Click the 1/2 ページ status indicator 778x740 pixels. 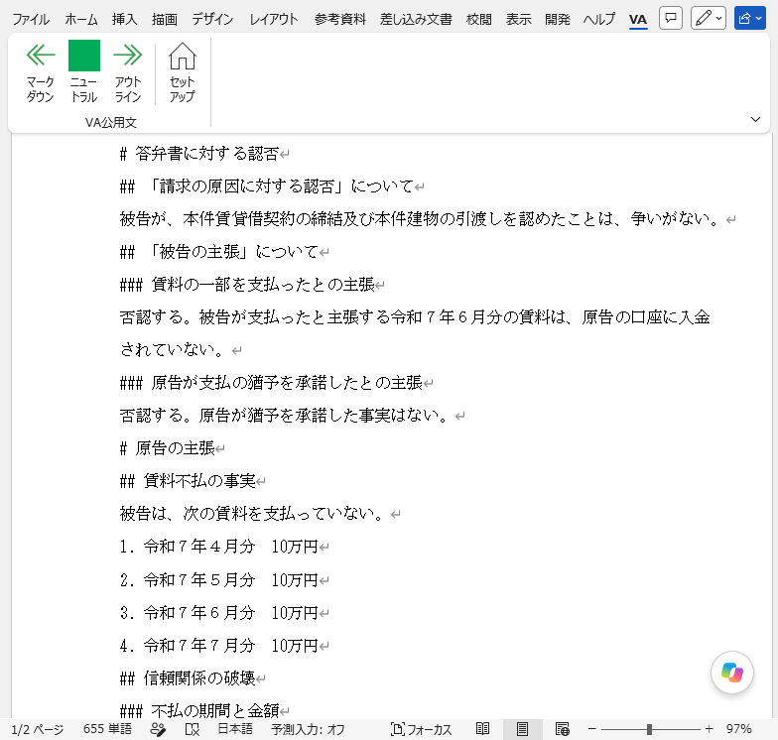38,729
